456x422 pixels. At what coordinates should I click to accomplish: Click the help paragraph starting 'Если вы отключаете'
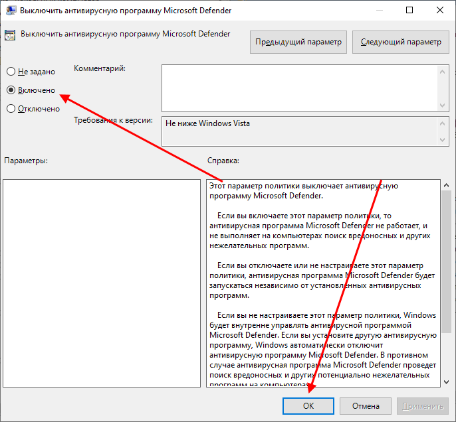pos(322,281)
